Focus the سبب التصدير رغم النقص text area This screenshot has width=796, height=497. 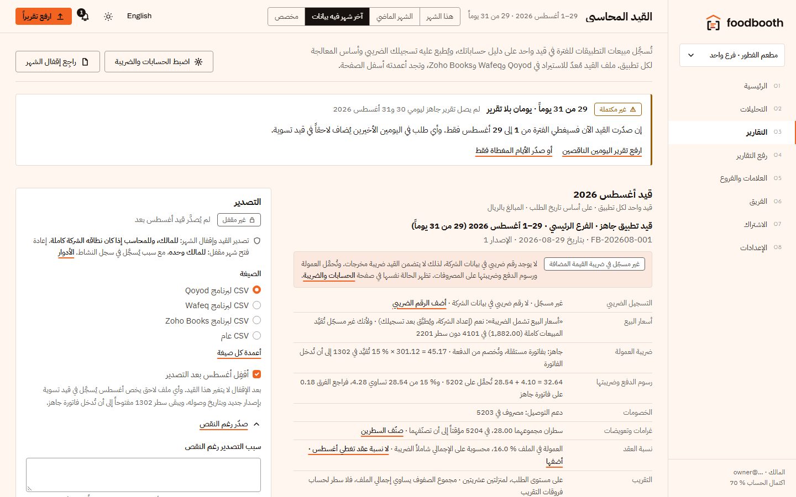point(143,474)
